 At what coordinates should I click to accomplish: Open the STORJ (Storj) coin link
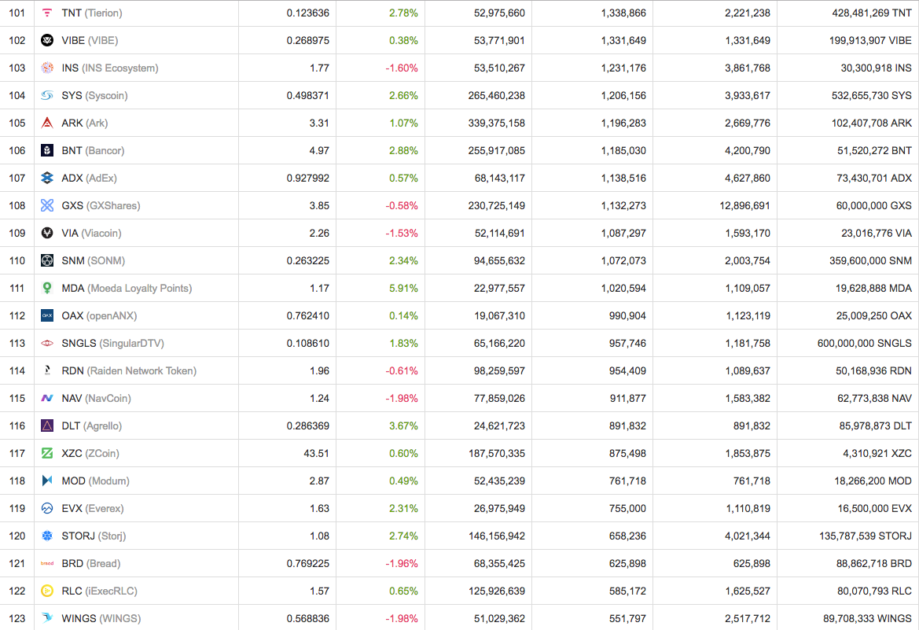point(94,536)
